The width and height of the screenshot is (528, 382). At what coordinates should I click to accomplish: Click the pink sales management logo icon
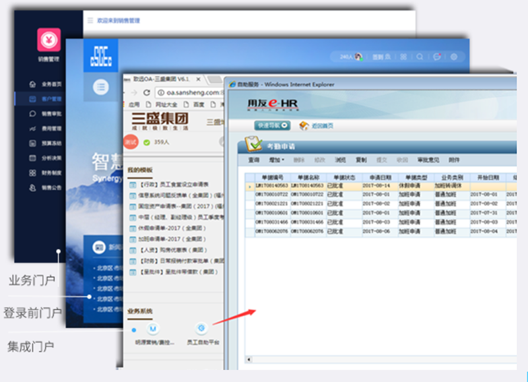pos(48,40)
